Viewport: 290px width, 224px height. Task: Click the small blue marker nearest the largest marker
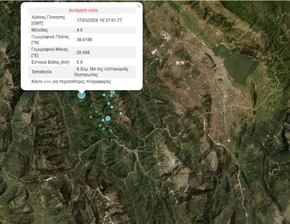tap(104, 95)
